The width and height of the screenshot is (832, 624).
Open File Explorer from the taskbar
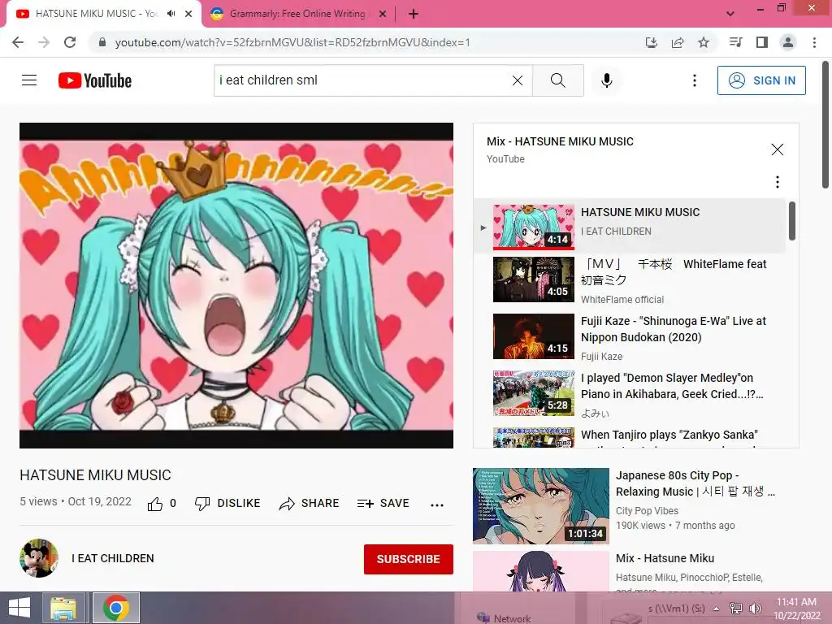point(63,608)
